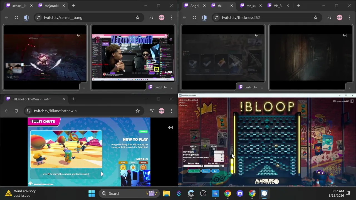The height and width of the screenshot is (200, 356).
Task: Click the Start Game button in Marbles
Action: 194,171
